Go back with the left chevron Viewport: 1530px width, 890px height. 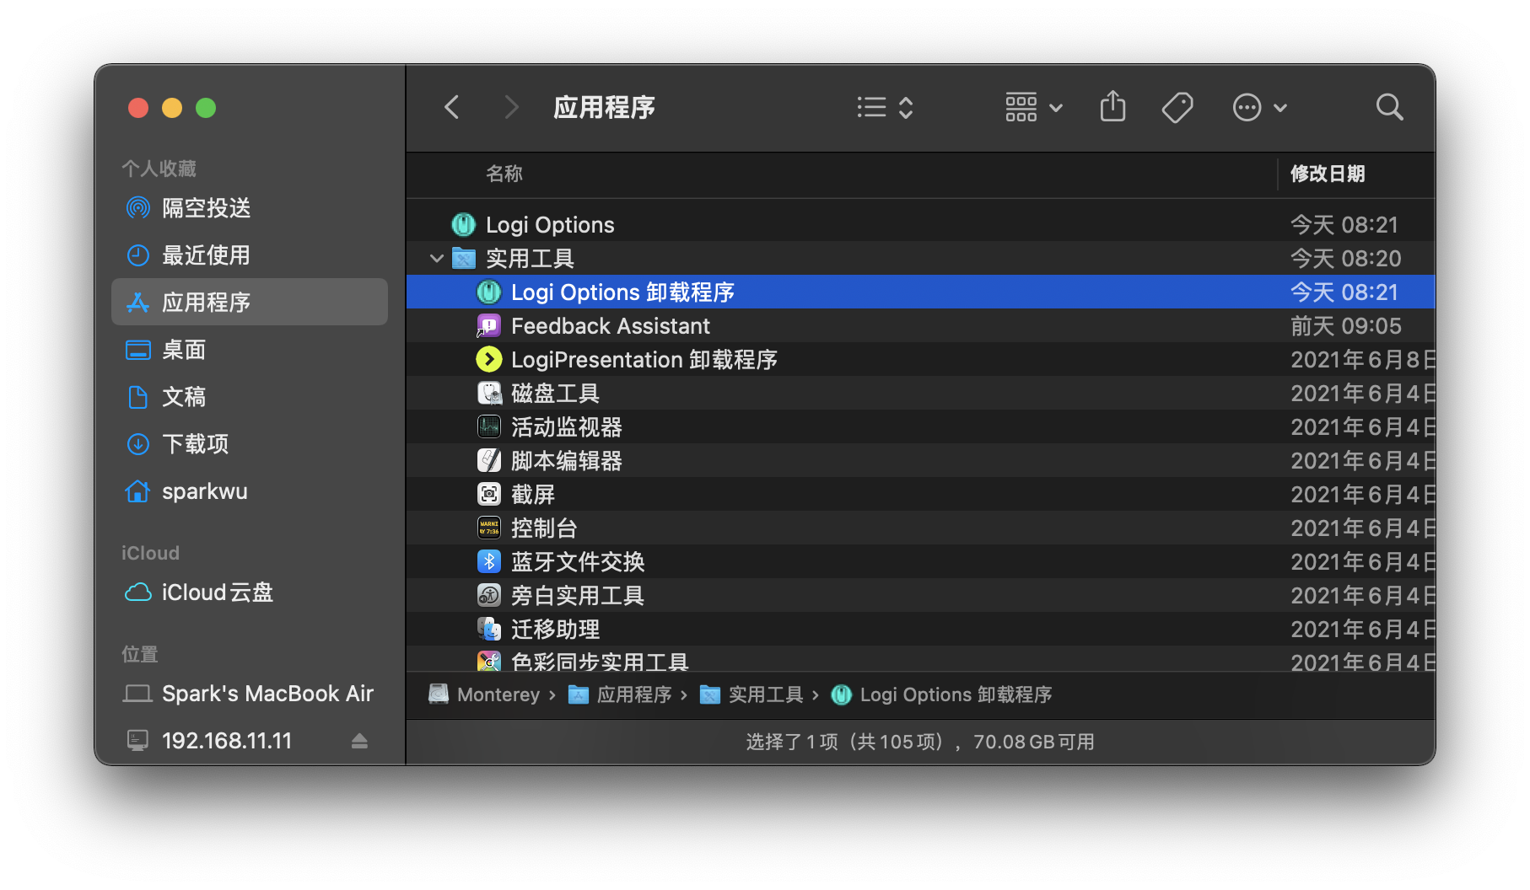(x=452, y=107)
